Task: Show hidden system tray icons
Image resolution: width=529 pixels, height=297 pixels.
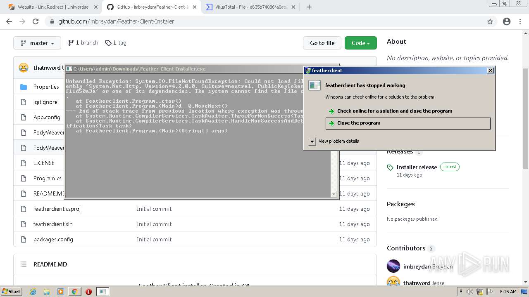Action: click(x=461, y=292)
